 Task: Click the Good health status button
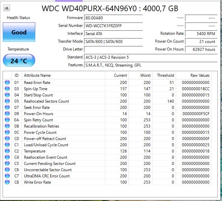19,32
